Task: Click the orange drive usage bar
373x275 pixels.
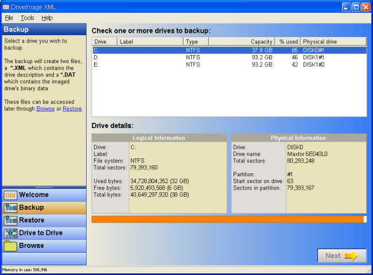Action: coord(228,219)
